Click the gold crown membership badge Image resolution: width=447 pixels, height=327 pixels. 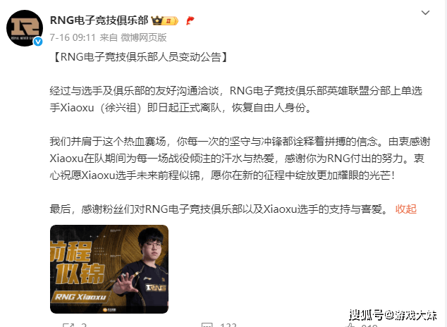[164, 21]
